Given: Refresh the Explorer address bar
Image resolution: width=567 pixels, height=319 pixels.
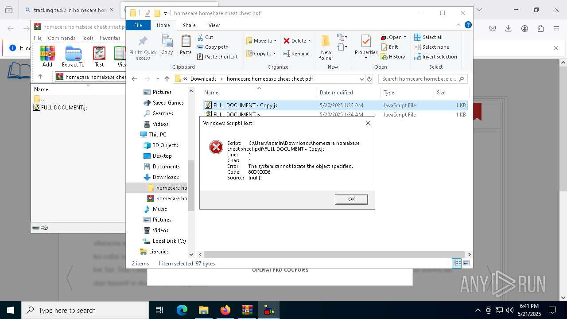Looking at the screenshot, I should pyautogui.click(x=370, y=79).
